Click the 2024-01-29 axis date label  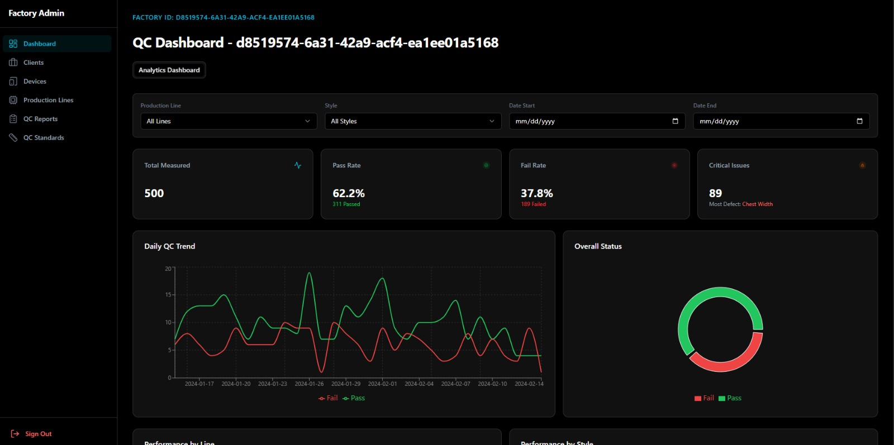coord(346,384)
